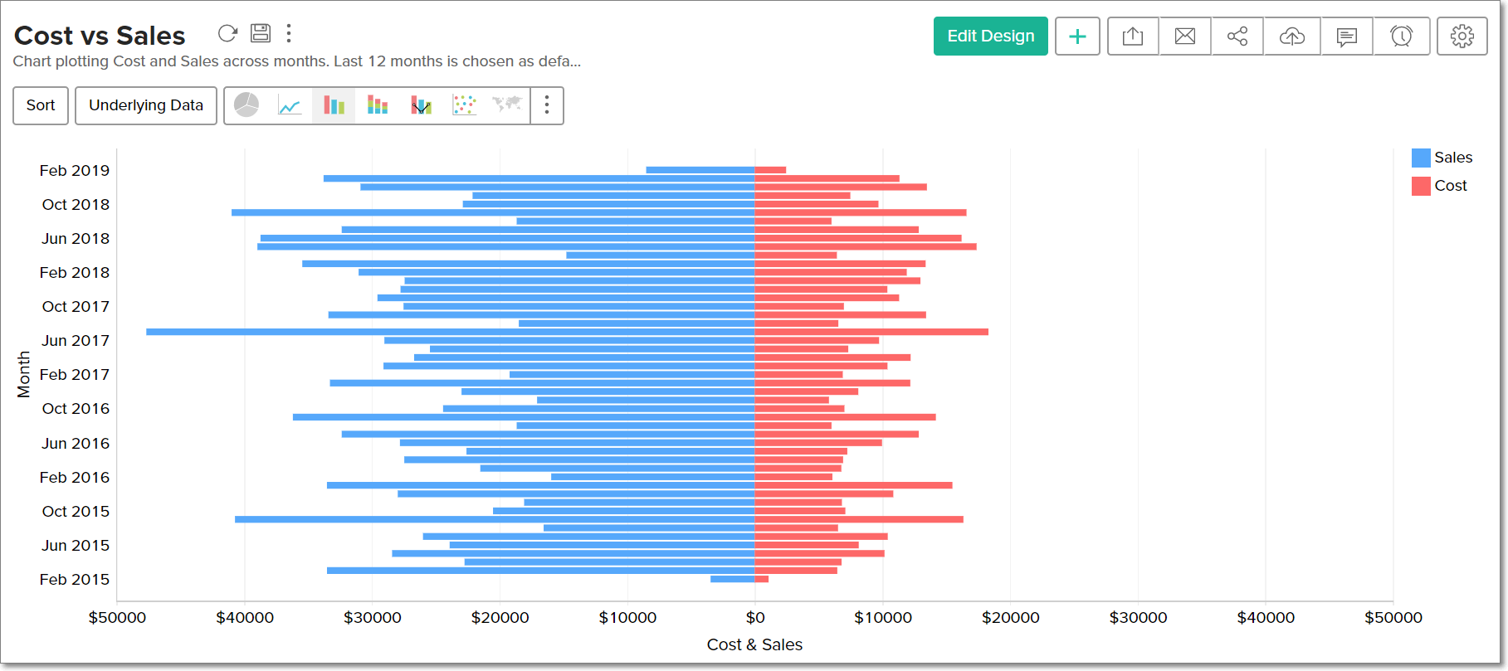Click the Edit Design button

[x=990, y=36]
